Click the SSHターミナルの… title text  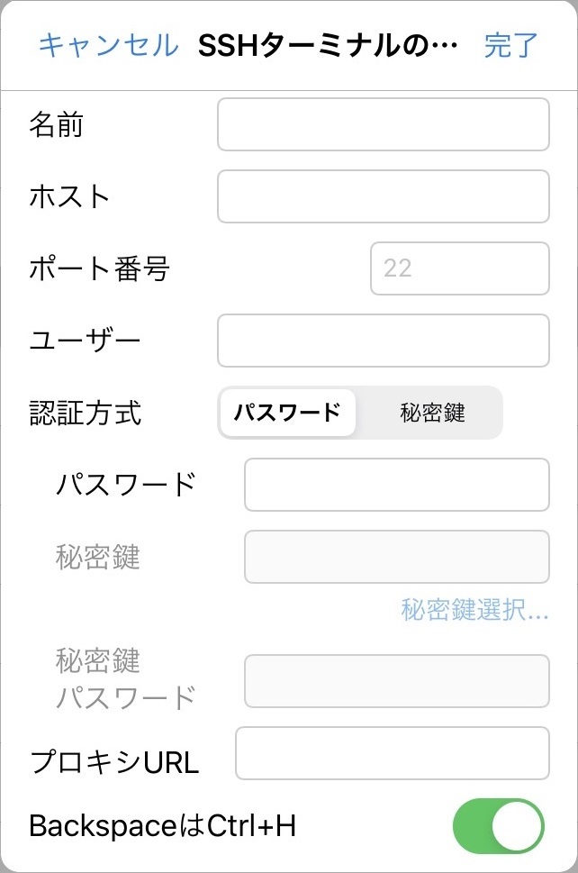[329, 45]
